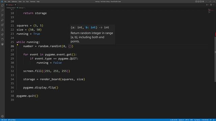Click line number 39 in the gutter
The image size is (216, 121).
click(12, 100)
